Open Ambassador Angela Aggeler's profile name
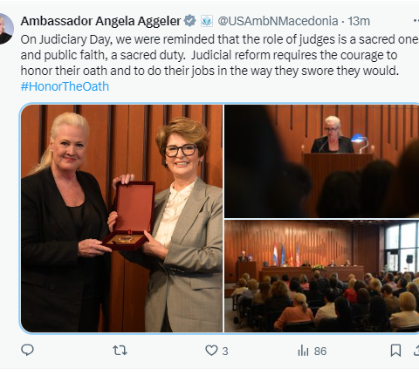This screenshot has height=376, width=419. pos(100,21)
